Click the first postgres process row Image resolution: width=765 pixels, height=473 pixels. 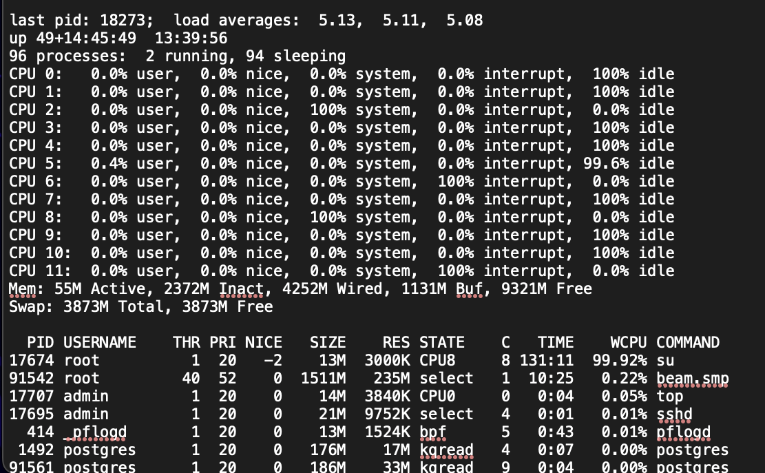344,450
